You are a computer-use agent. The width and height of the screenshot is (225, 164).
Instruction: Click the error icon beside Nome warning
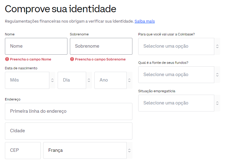pos(7,59)
